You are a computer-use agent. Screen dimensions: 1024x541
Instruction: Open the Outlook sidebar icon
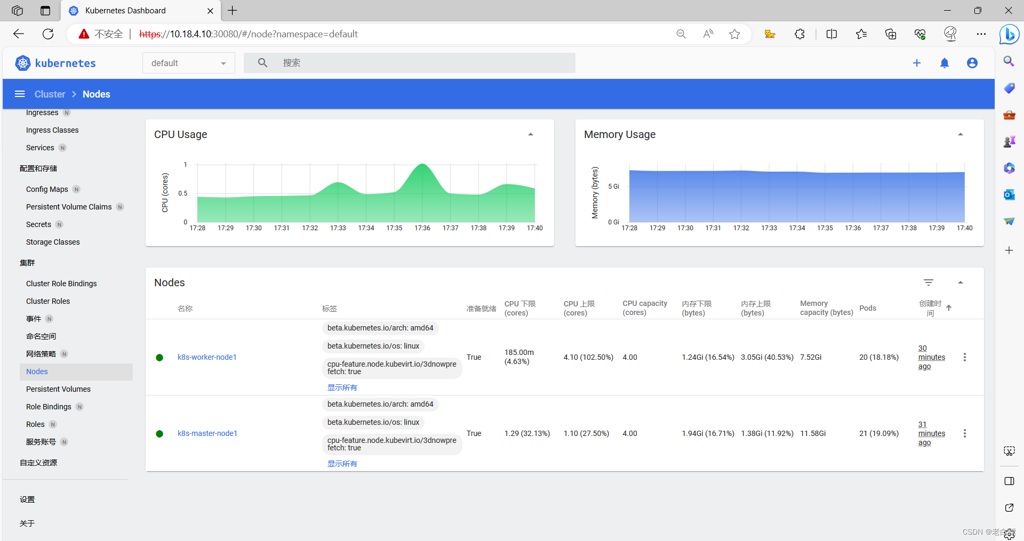(1009, 195)
